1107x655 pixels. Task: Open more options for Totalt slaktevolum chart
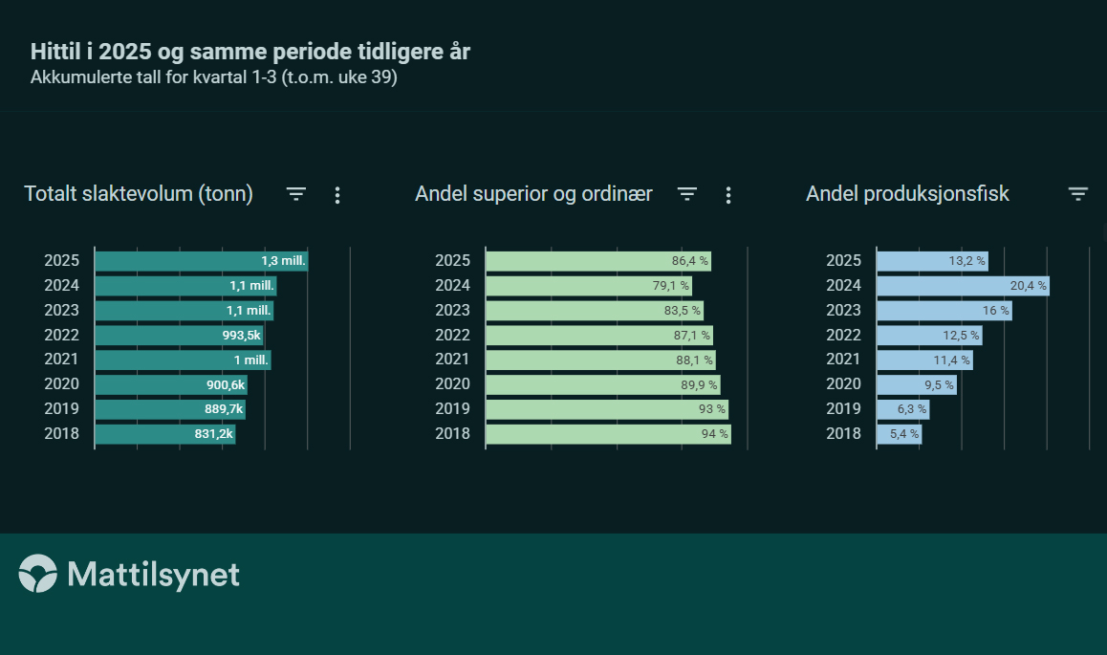coord(336,195)
